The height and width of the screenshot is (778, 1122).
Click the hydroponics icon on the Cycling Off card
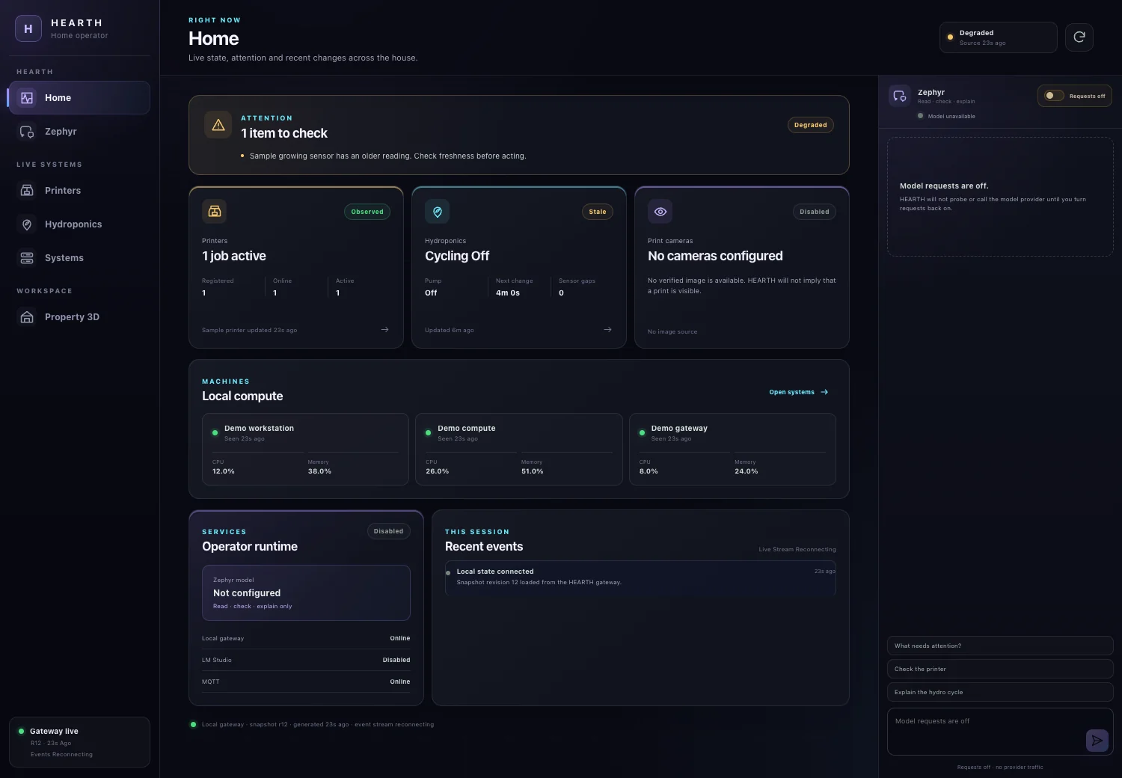point(438,212)
